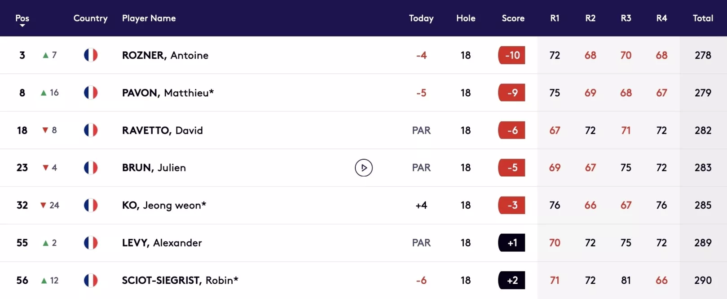Click the Country column header
The width and height of the screenshot is (727, 299).
click(x=91, y=18)
